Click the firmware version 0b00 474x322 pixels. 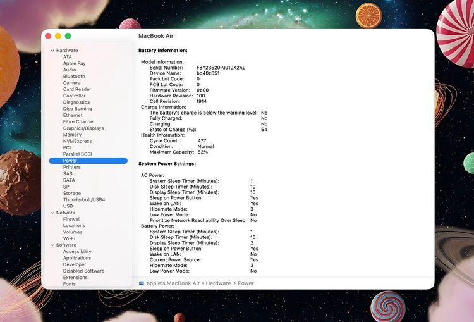202,90
